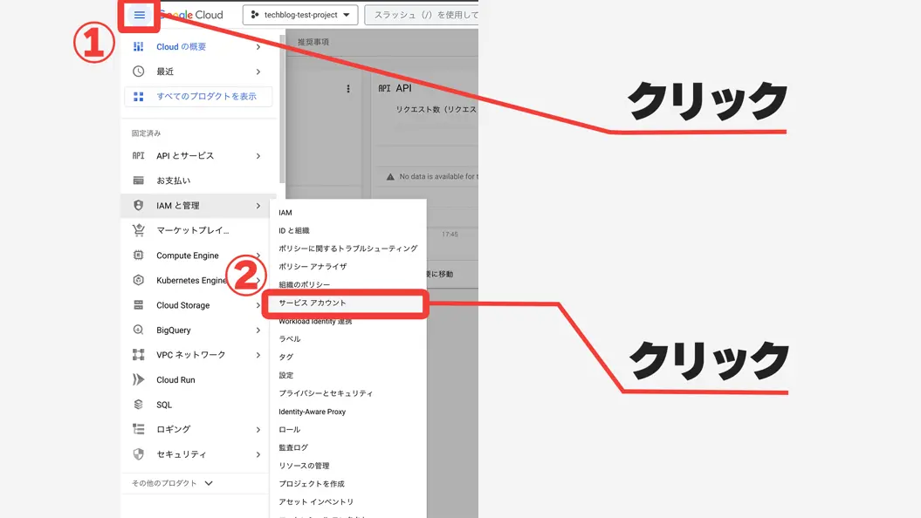The width and height of the screenshot is (921, 518).
Task: Open Identity-Aware Proxy
Action: (312, 412)
